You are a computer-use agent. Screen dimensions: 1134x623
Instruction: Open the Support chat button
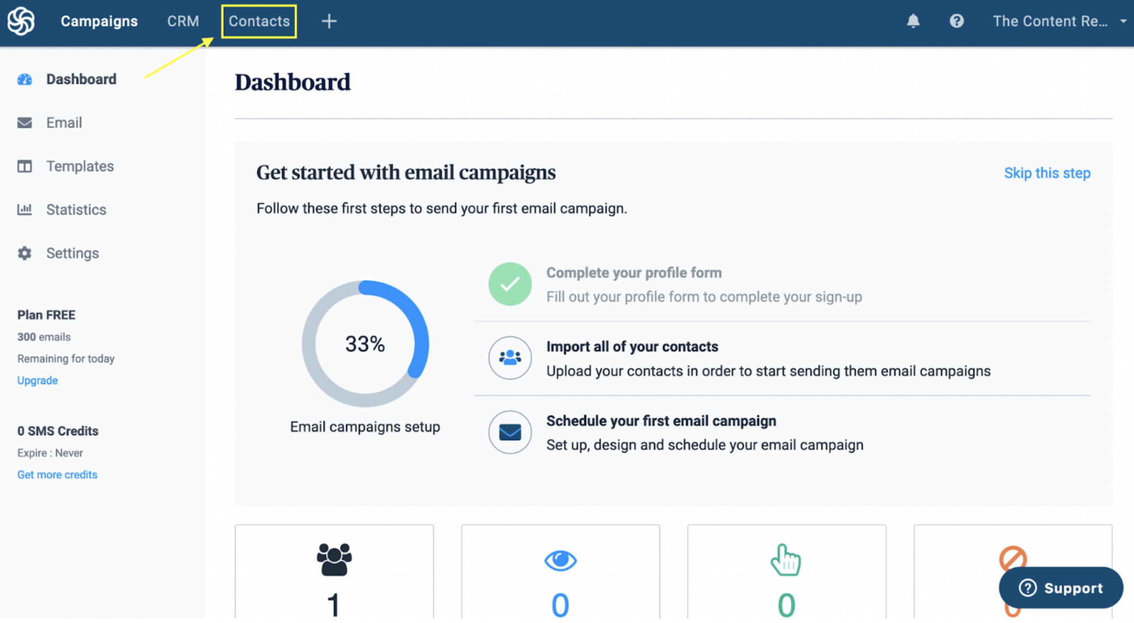click(x=1061, y=588)
